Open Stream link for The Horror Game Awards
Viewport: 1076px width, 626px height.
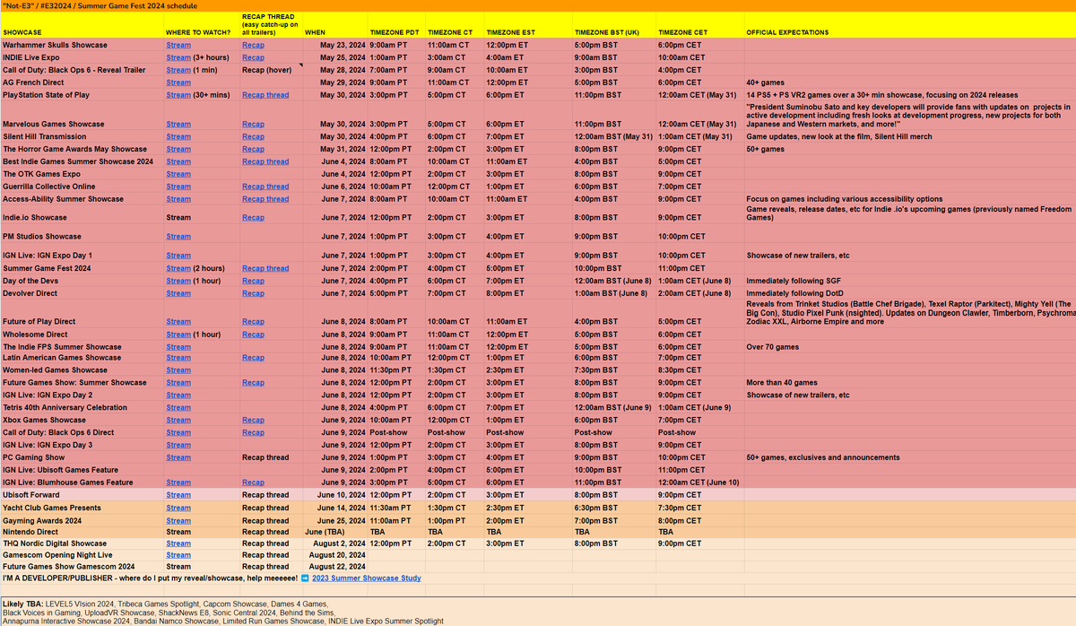[178, 149]
